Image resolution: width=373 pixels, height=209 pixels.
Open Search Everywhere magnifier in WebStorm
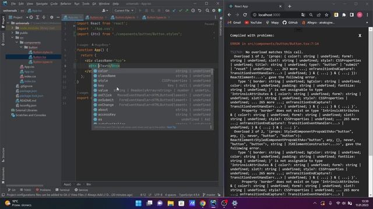[x=207, y=10]
